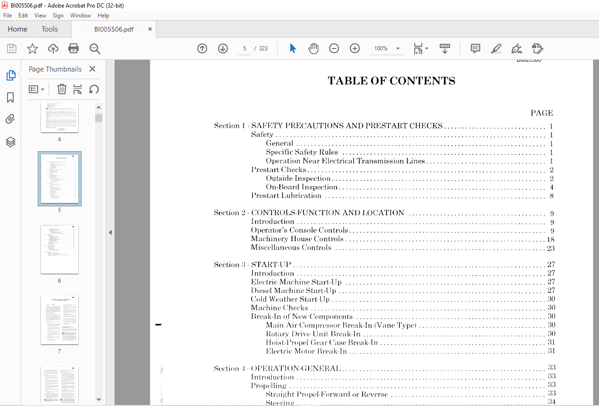
Task: Open the Window menu
Action: click(81, 16)
